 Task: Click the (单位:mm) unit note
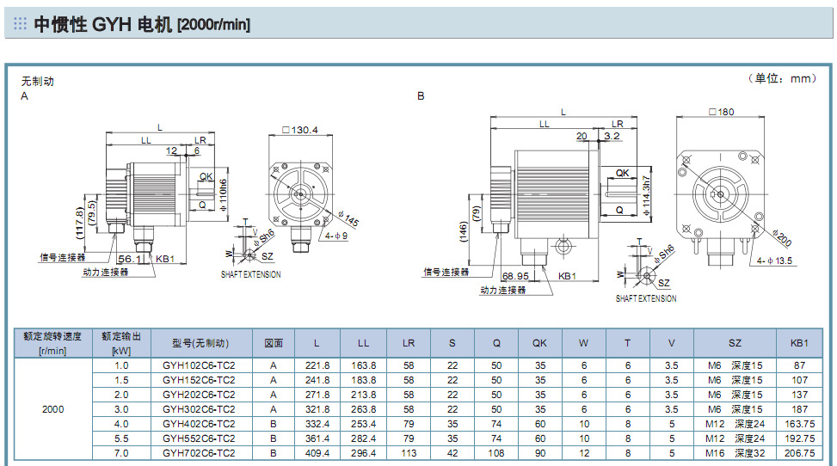782,78
